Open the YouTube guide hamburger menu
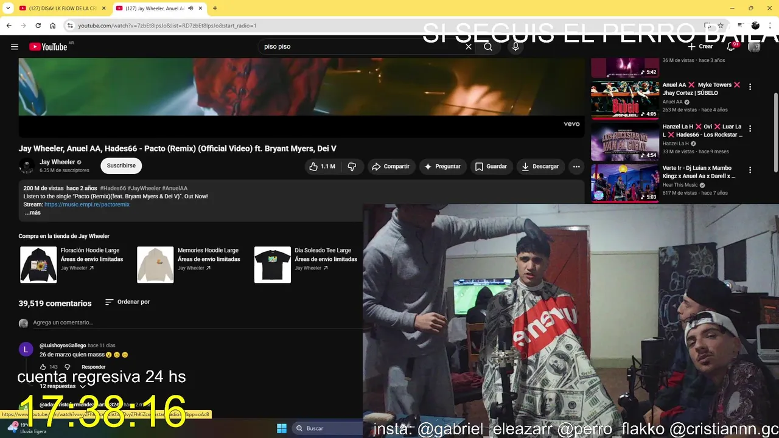Viewport: 779px width, 438px height. pyautogui.click(x=15, y=47)
